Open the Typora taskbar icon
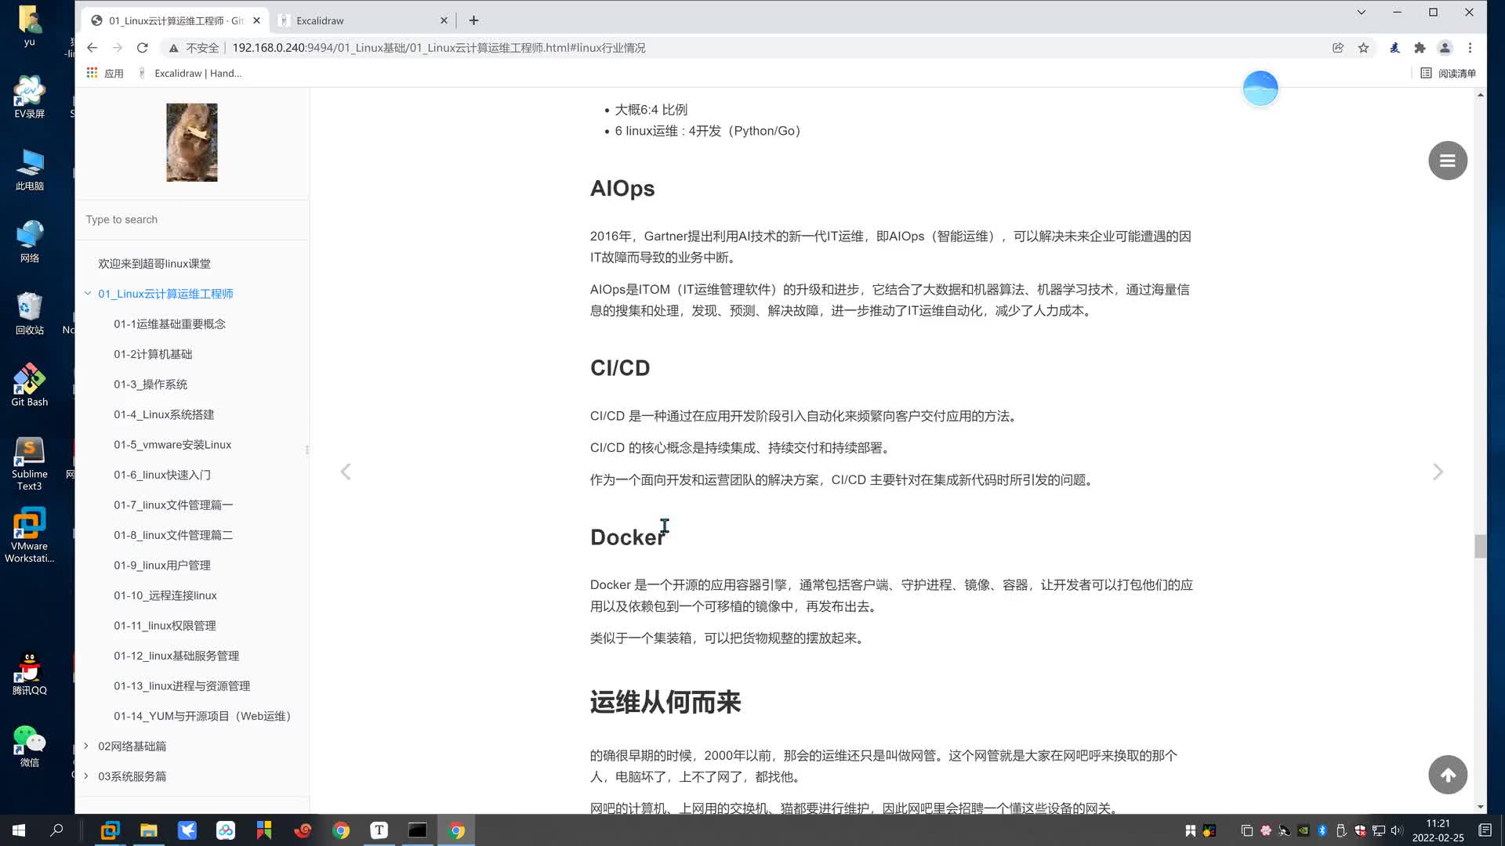This screenshot has height=846, width=1505. 379,830
